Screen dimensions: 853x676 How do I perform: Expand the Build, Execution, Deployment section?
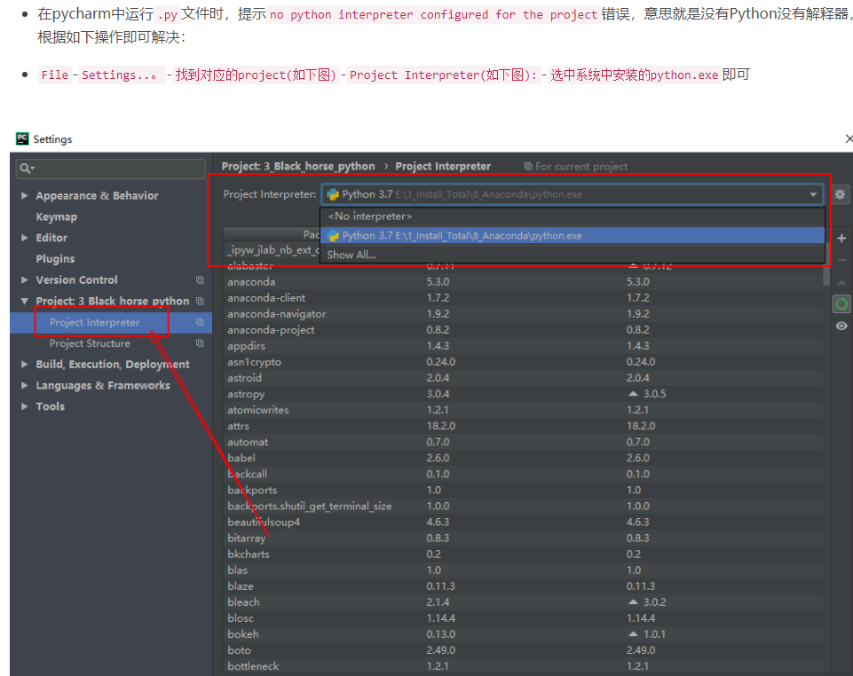(25, 364)
